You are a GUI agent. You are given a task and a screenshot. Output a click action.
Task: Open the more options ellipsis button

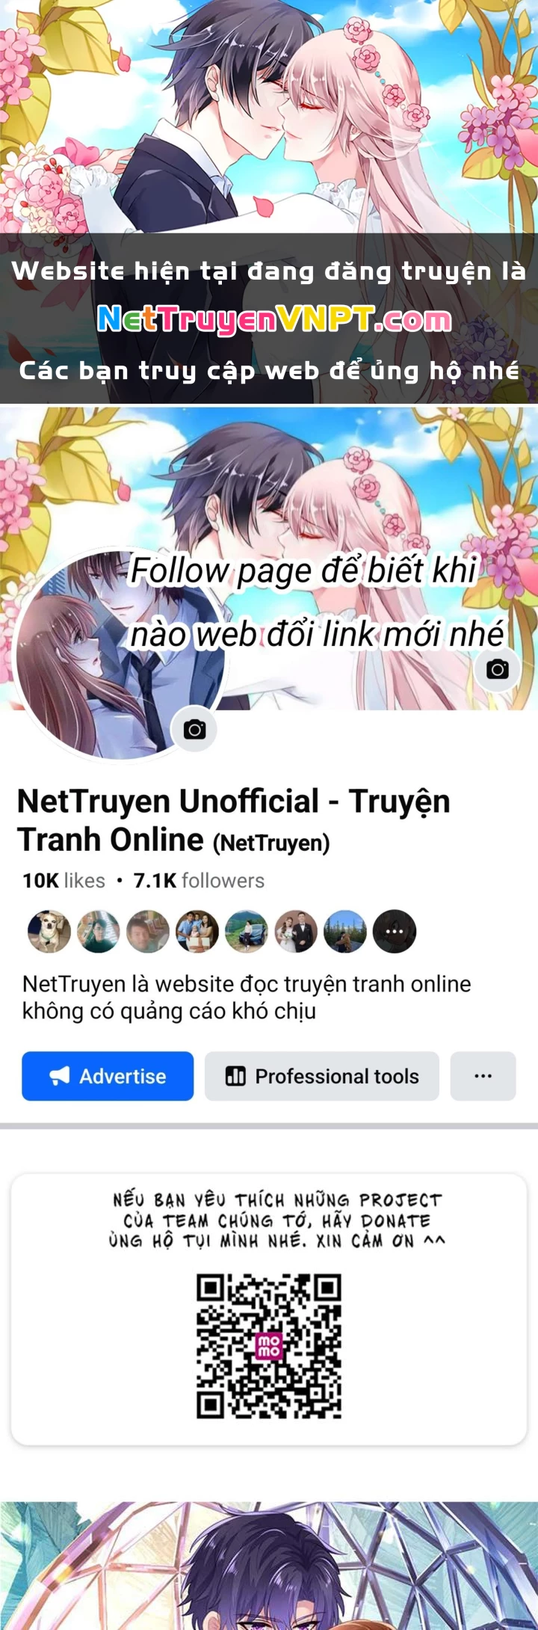click(483, 1076)
